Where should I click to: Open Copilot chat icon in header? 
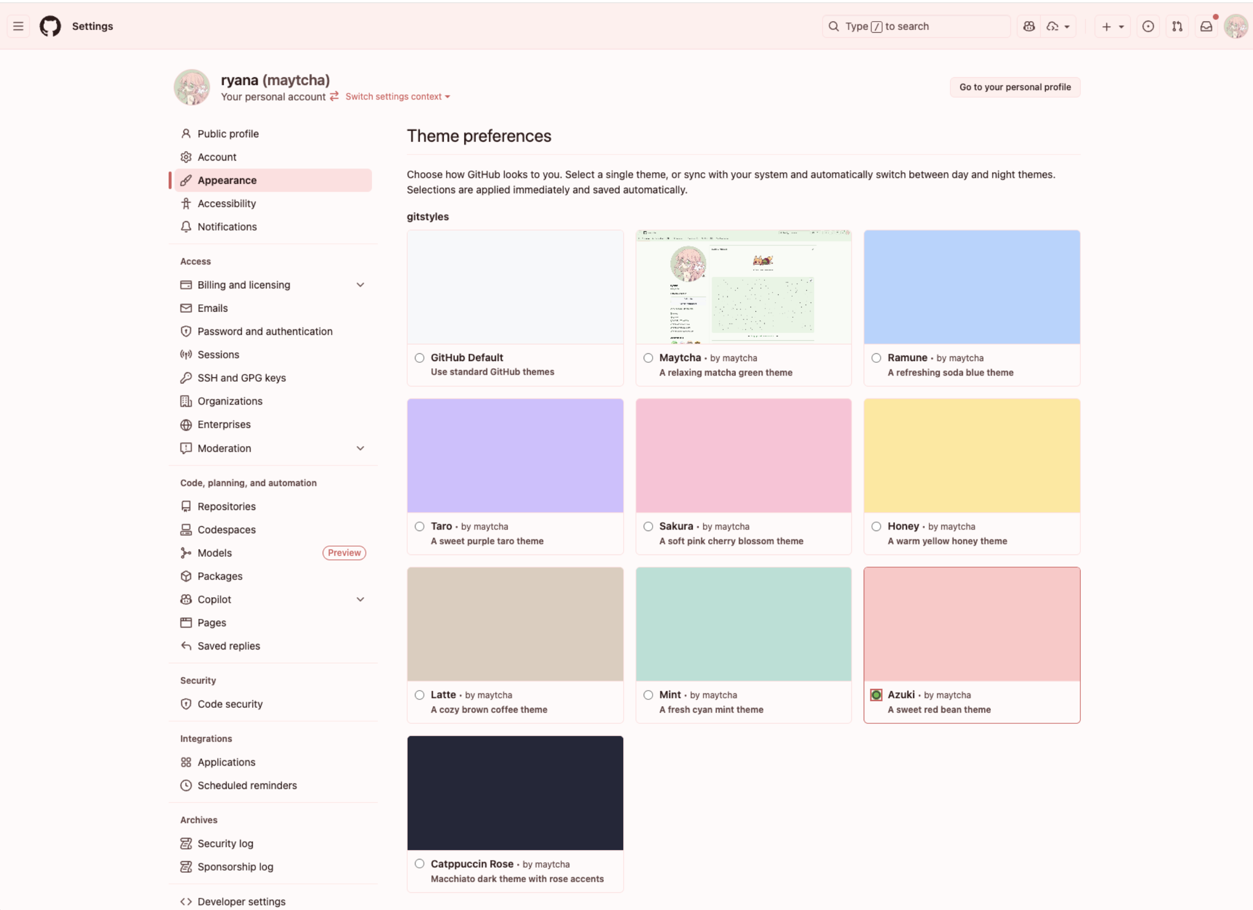[x=1029, y=26]
